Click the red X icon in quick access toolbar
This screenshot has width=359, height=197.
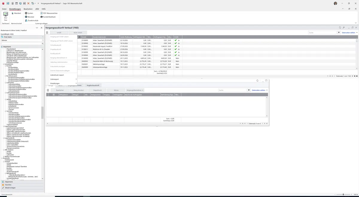point(28,3)
